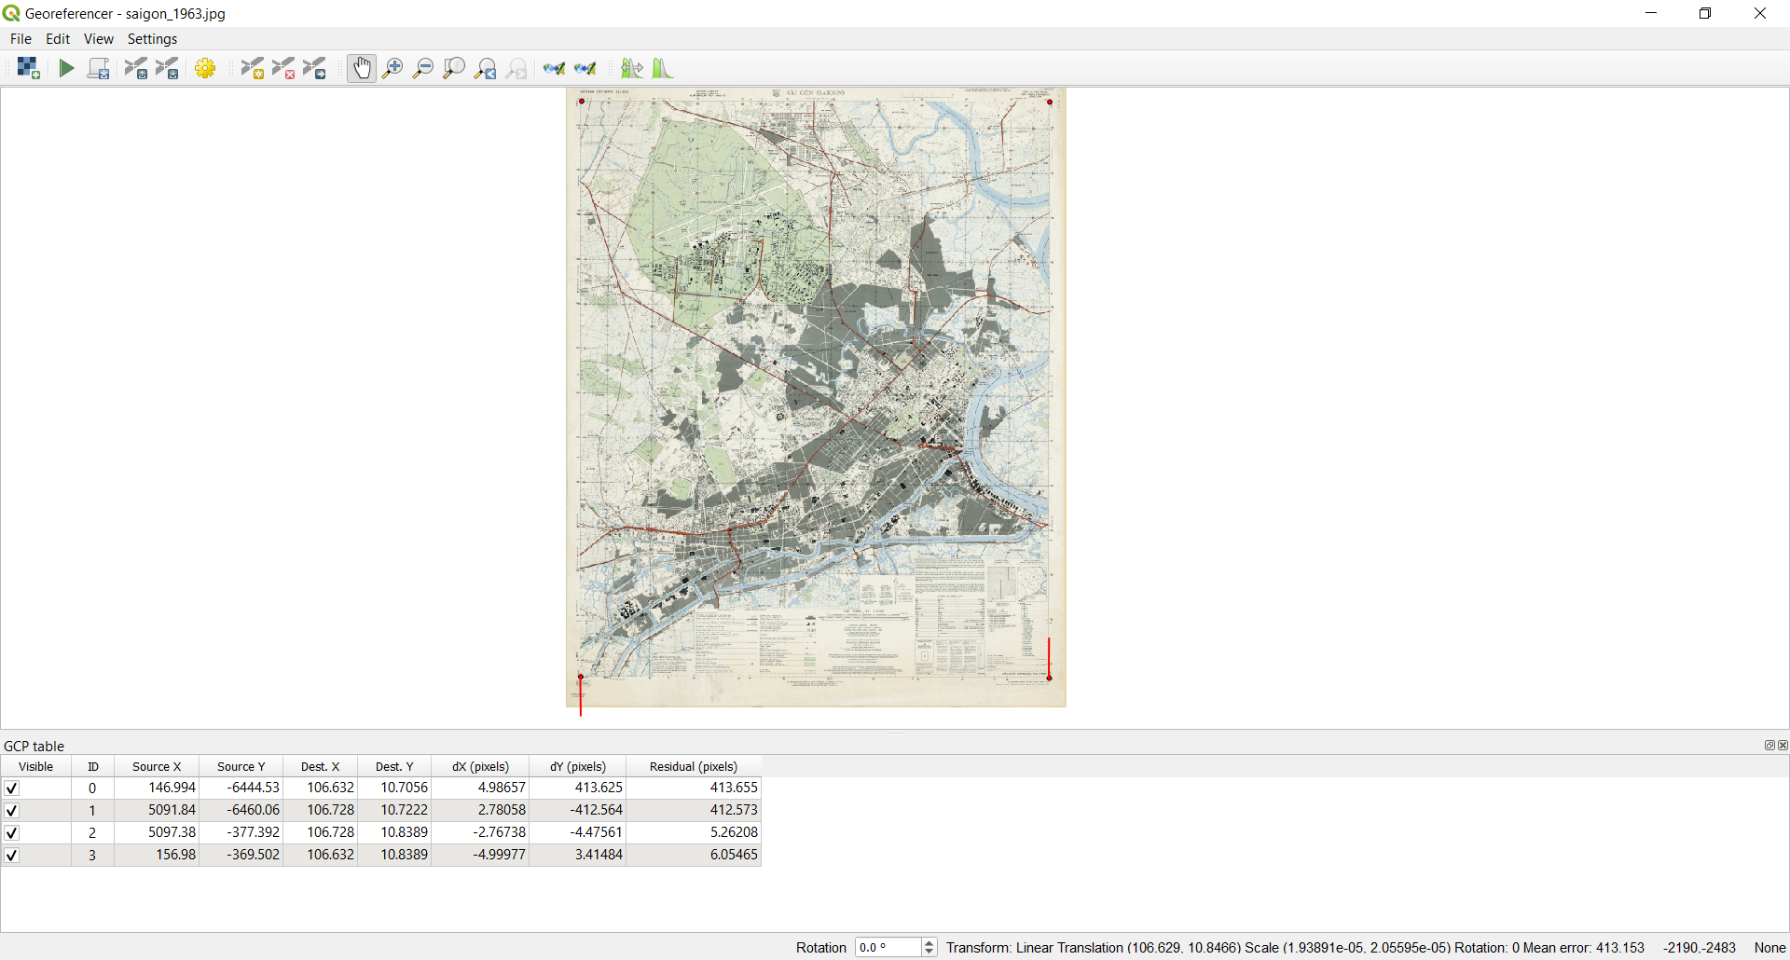Screen dimensions: 1790x960
Task: Click Generate GDAL Script icon
Action: pyautogui.click(x=99, y=68)
